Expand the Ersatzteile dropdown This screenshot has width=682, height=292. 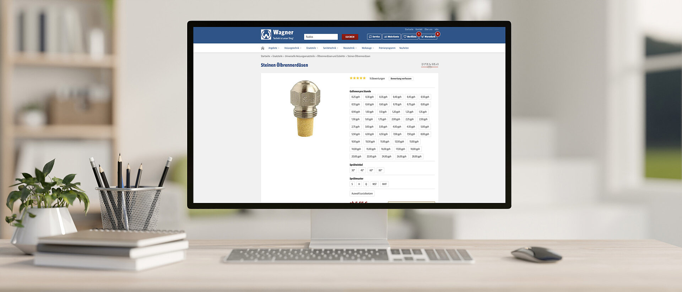coord(312,48)
